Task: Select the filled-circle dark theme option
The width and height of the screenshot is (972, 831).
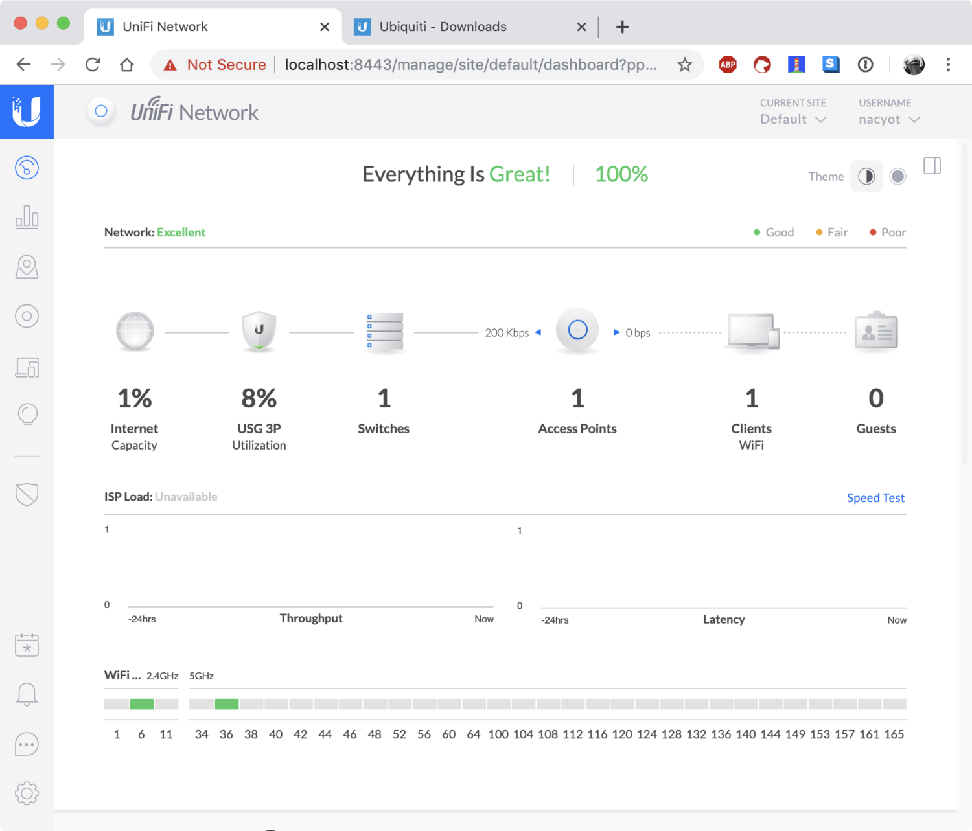Action: coord(897,176)
